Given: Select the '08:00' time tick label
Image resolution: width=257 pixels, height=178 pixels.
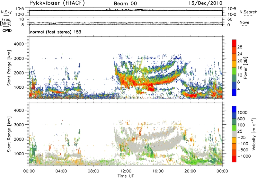Looking at the screenshot, I should tap(93, 171).
